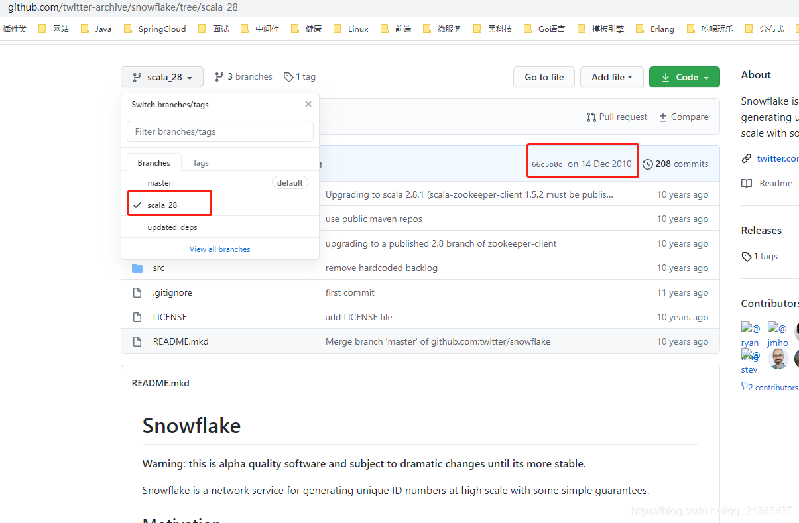
Task: Open 'add LICENSE file' commit message
Action: [359, 317]
